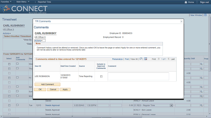Click the Comment text box

point(138,76)
